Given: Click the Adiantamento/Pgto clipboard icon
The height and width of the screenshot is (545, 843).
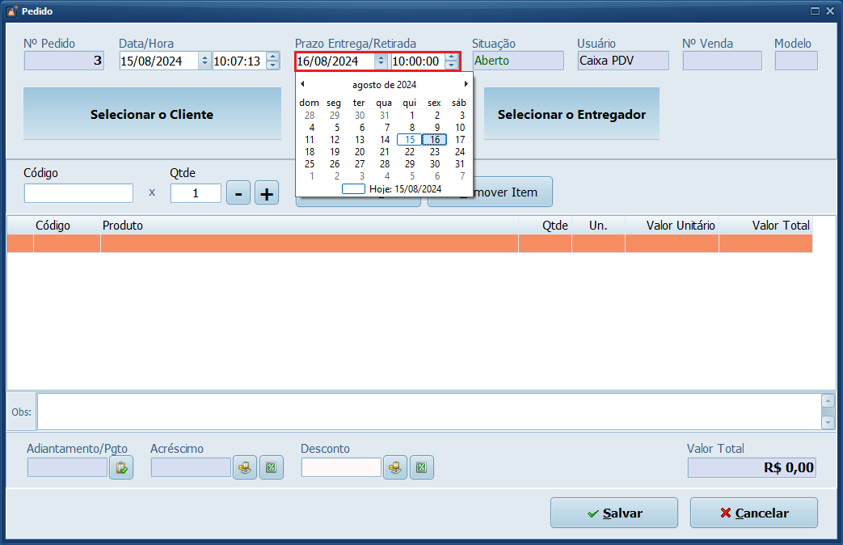Looking at the screenshot, I should click(x=121, y=467).
